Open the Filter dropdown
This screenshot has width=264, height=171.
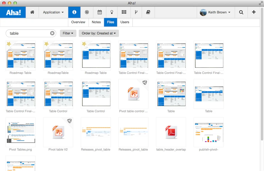68,33
